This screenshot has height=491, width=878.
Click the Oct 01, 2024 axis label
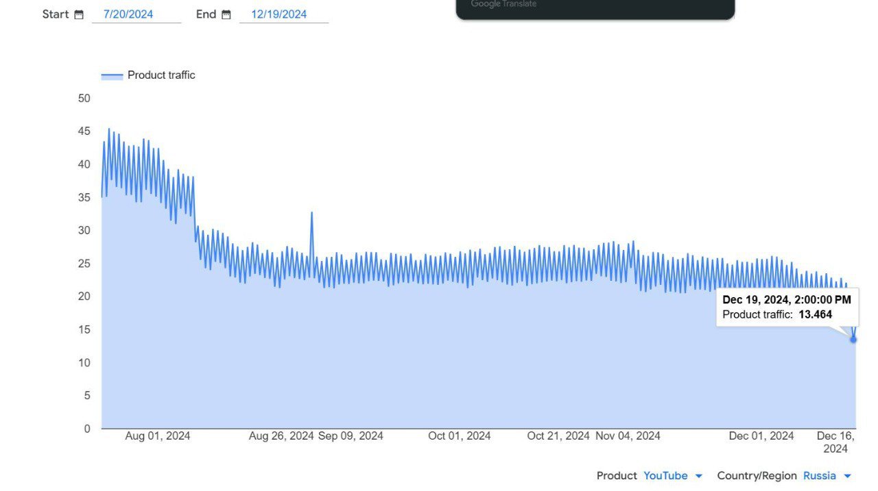[x=460, y=436]
